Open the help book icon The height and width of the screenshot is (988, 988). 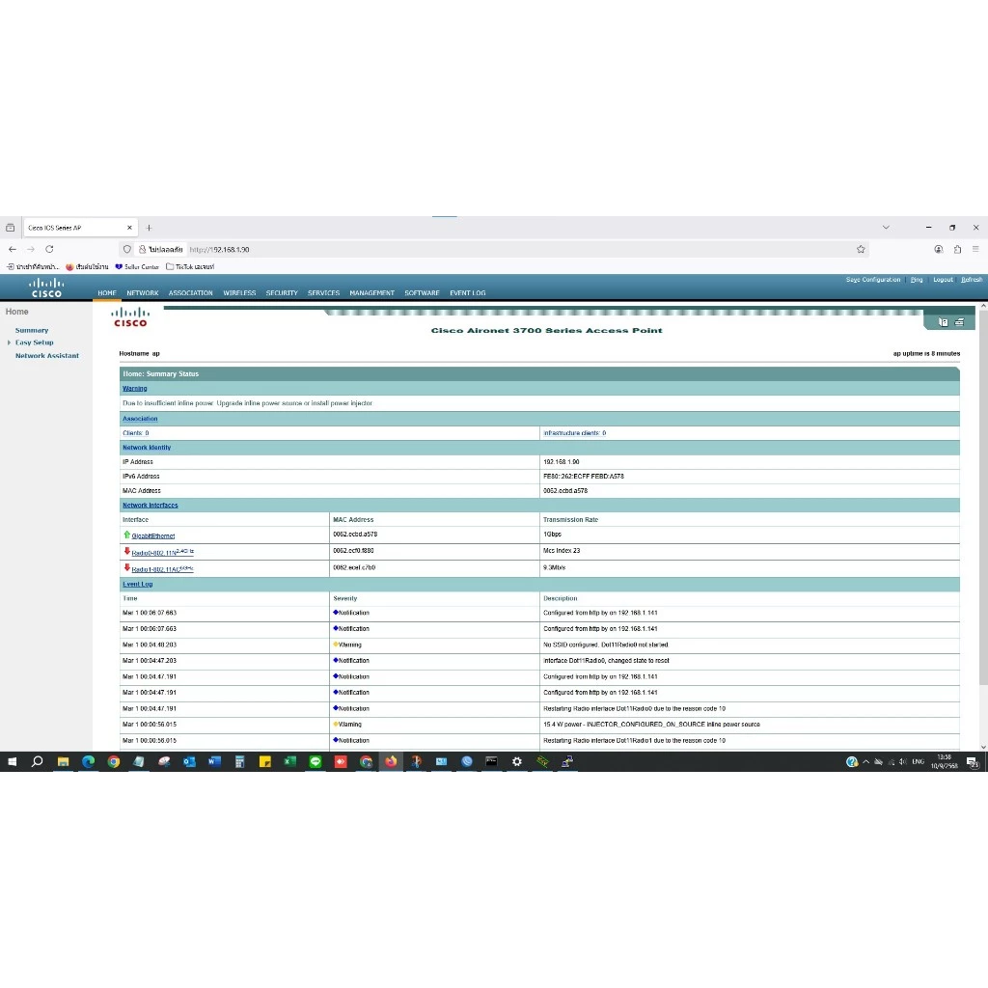click(x=943, y=322)
